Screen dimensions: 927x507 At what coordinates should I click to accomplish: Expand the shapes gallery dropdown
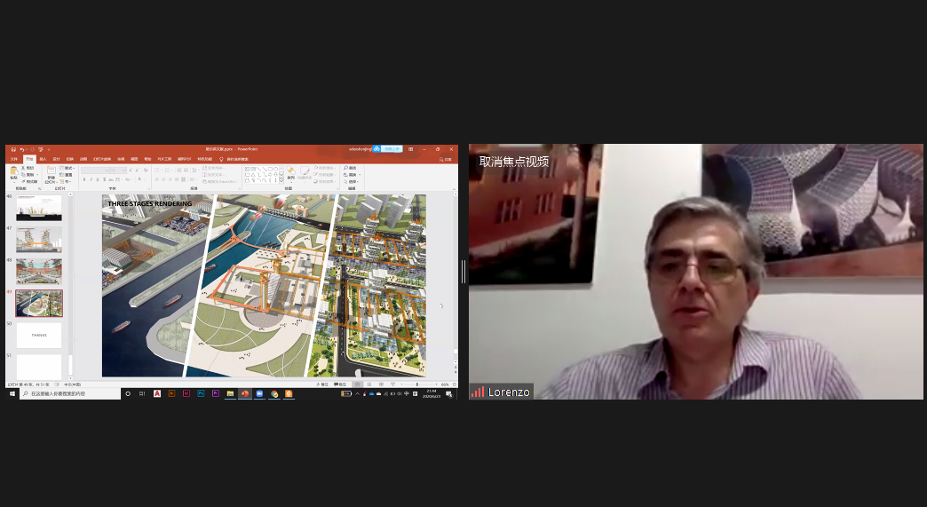[x=280, y=180]
